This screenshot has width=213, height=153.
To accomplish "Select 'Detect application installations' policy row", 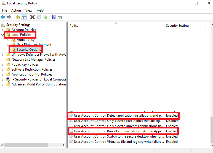I will 124,116.
